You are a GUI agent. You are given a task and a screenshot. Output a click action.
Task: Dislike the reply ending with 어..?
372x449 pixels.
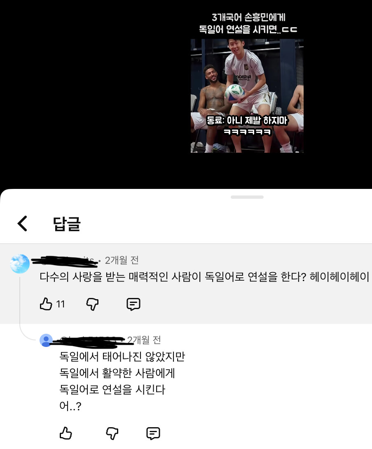point(112,433)
